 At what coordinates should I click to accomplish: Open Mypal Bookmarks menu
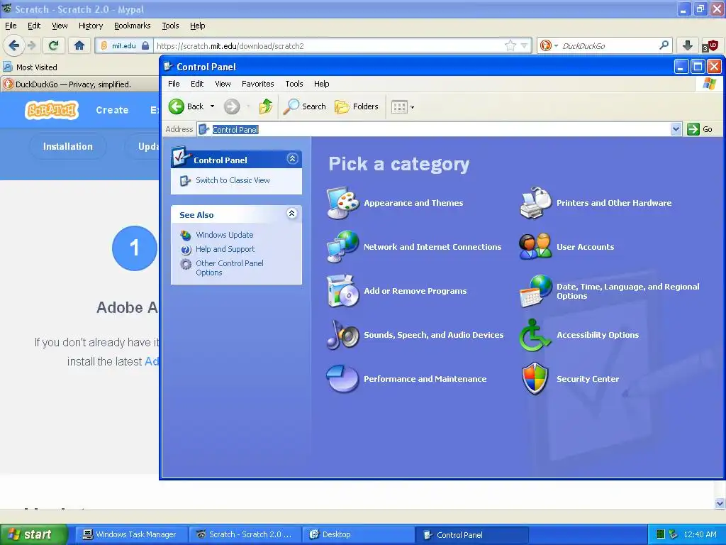point(132,26)
